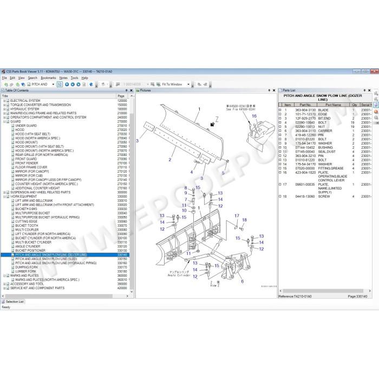Click the highlighted sidebar icon beside the Parts List header
This screenshot has width=379, height=379.
coord(376,105)
